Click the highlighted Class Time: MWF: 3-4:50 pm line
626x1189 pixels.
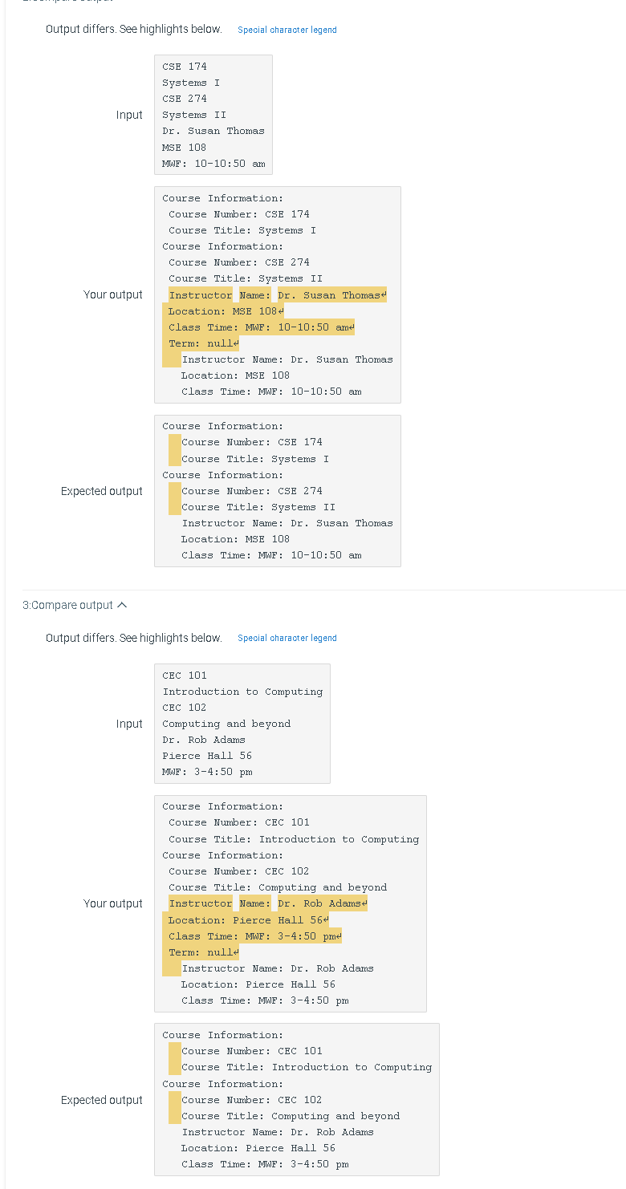[x=255, y=936]
